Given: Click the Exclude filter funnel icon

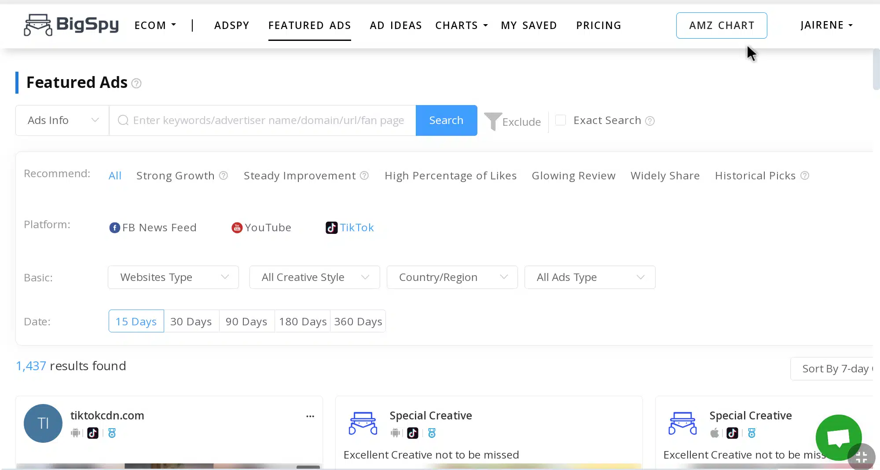Looking at the screenshot, I should click(x=493, y=120).
